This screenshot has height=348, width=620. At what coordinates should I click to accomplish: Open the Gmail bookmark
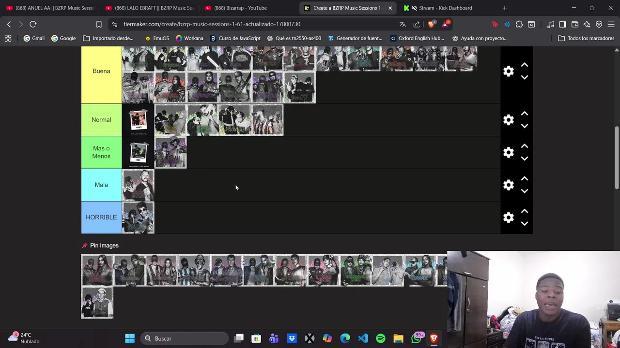[x=34, y=38]
